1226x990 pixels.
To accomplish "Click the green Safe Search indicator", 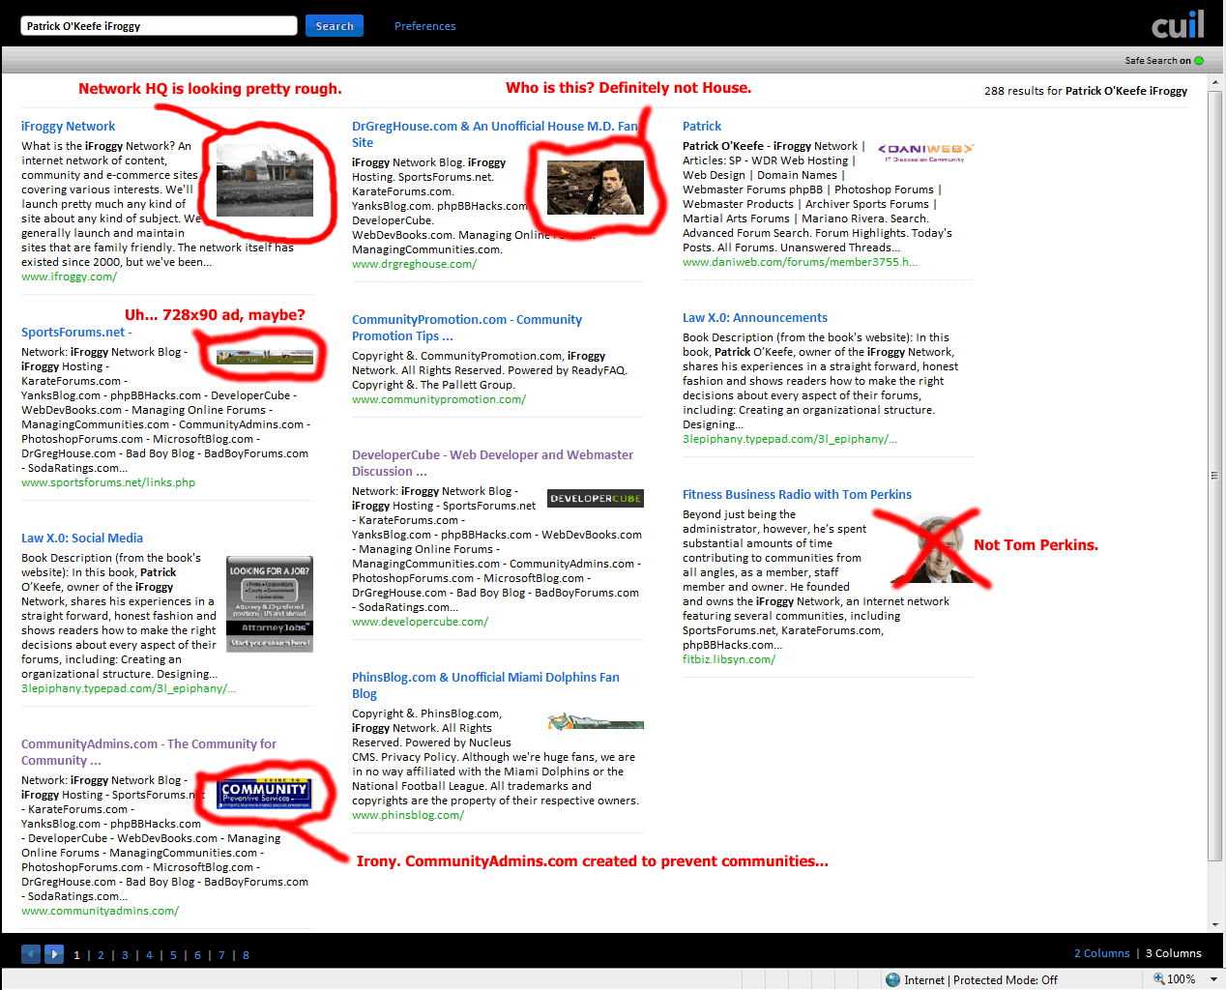I will [1199, 61].
